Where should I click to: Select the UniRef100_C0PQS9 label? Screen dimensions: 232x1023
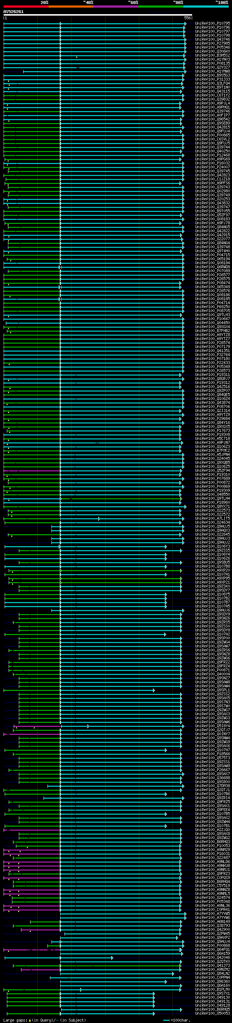tap(212, 877)
